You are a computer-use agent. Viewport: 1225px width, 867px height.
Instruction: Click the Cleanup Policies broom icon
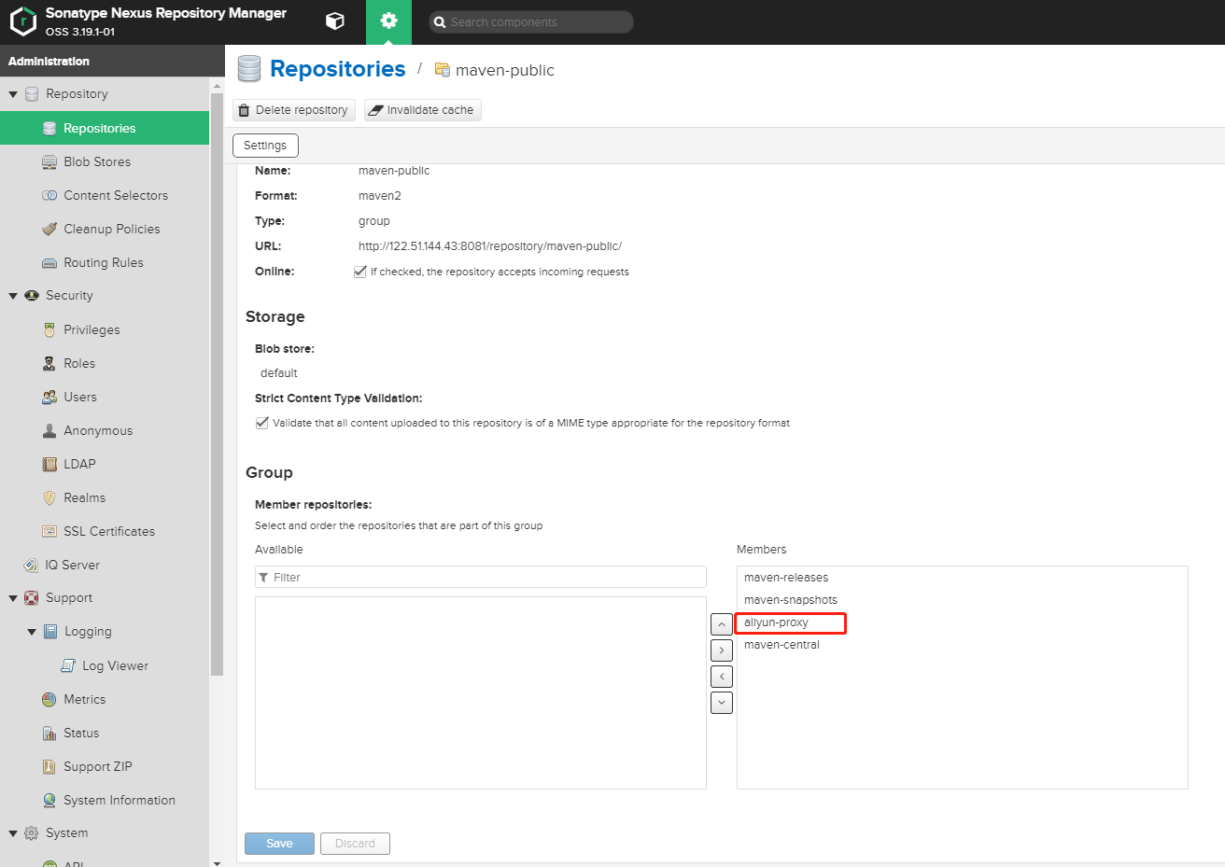[x=49, y=229]
